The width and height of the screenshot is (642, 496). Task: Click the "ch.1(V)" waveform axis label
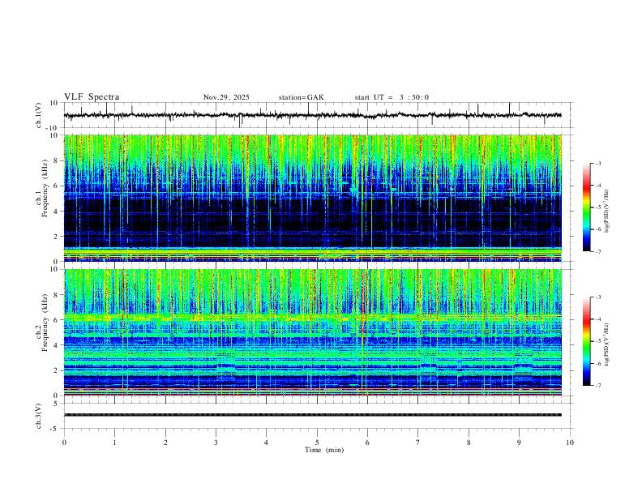39,115
